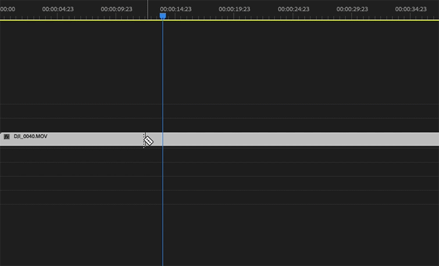Click the yellow render bar under ruler
This screenshot has height=266, width=439.
click(220, 20)
